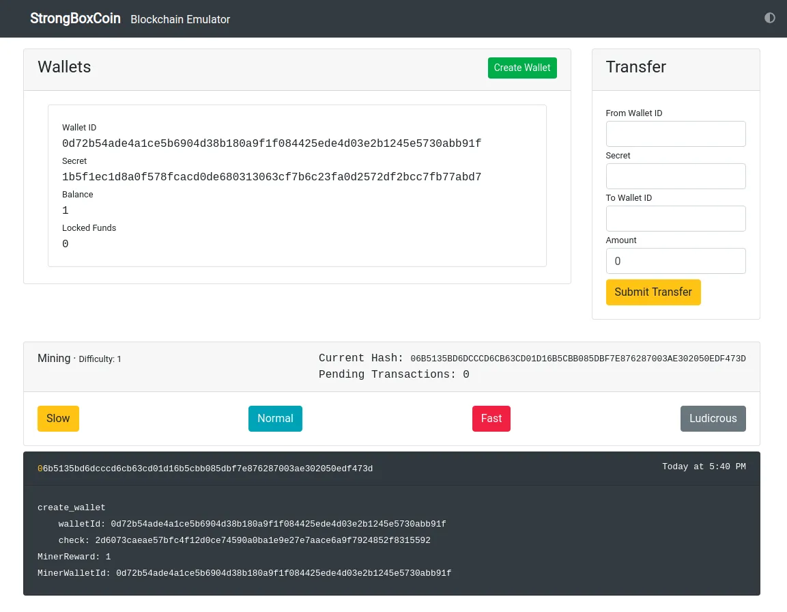The width and height of the screenshot is (787, 612).
Task: Click the block hash in block header
Action: click(205, 469)
